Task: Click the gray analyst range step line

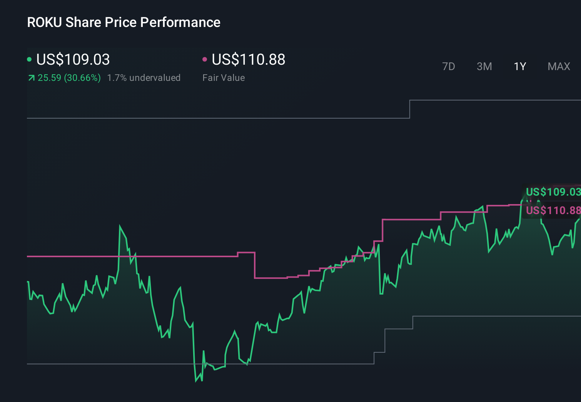Action: [192, 117]
